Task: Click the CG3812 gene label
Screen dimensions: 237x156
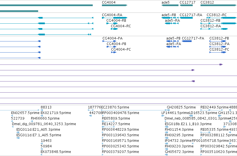Action: 207,3
